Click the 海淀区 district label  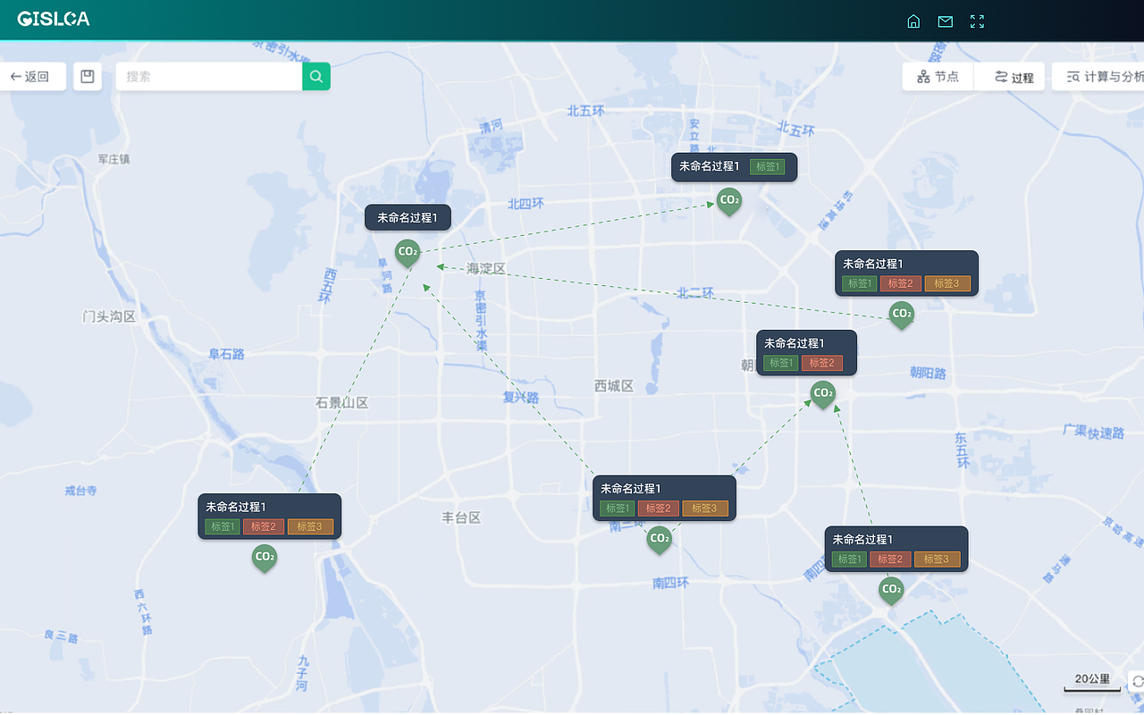click(486, 268)
